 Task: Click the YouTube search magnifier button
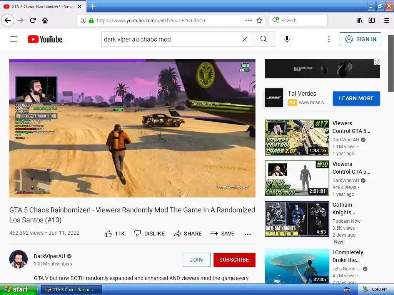pyautogui.click(x=264, y=39)
